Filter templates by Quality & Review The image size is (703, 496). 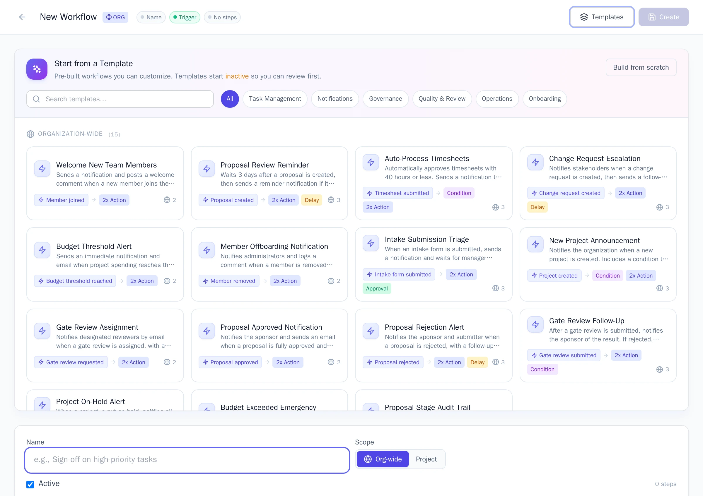tap(442, 99)
